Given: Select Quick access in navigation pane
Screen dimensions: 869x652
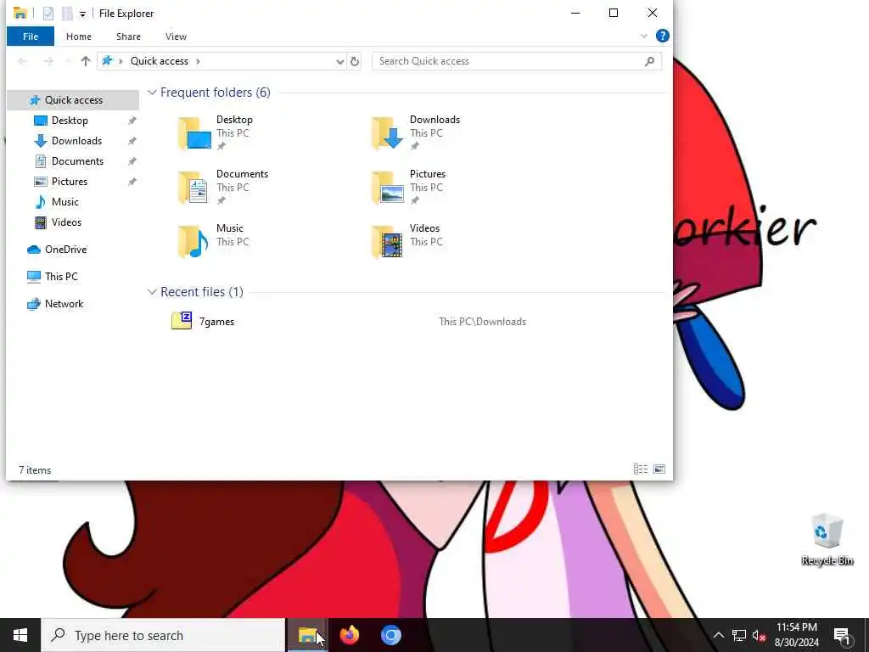Looking at the screenshot, I should point(73,100).
